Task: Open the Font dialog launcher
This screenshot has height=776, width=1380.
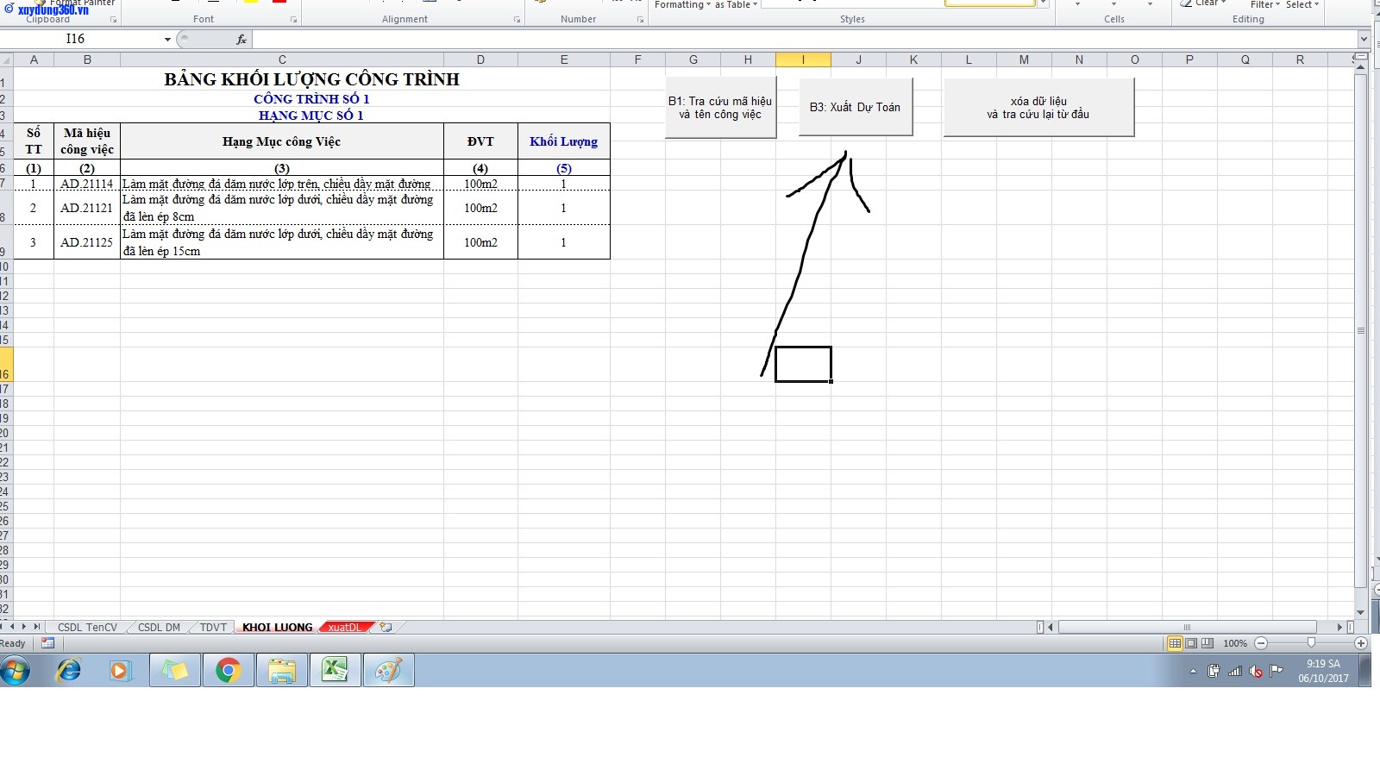Action: coord(293,20)
